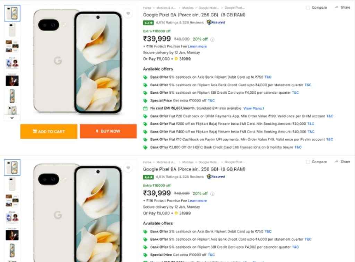Expand more thumbnails with down chevron
The width and height of the screenshot is (355, 262).
(x=12, y=118)
